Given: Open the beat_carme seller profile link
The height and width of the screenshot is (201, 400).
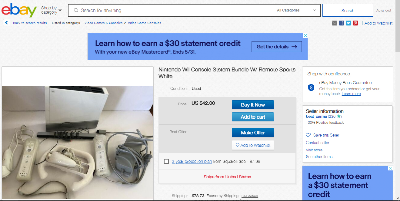Looking at the screenshot, I should click(x=316, y=117).
